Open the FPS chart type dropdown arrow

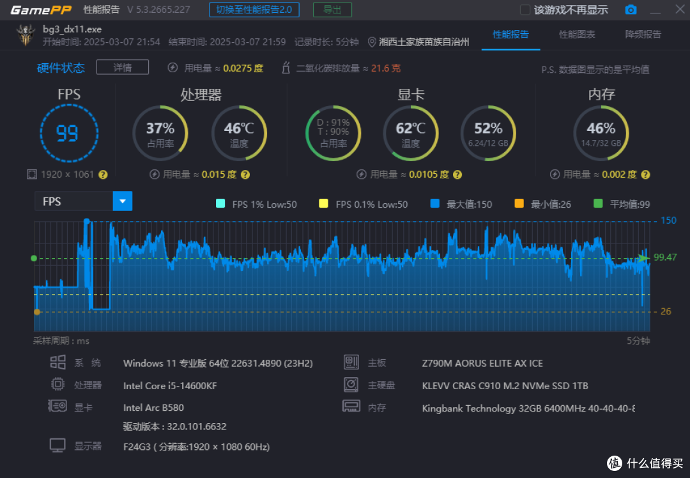point(122,201)
